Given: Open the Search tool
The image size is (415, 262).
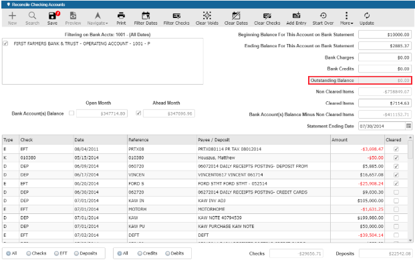Looking at the screenshot, I should click(x=32, y=18).
